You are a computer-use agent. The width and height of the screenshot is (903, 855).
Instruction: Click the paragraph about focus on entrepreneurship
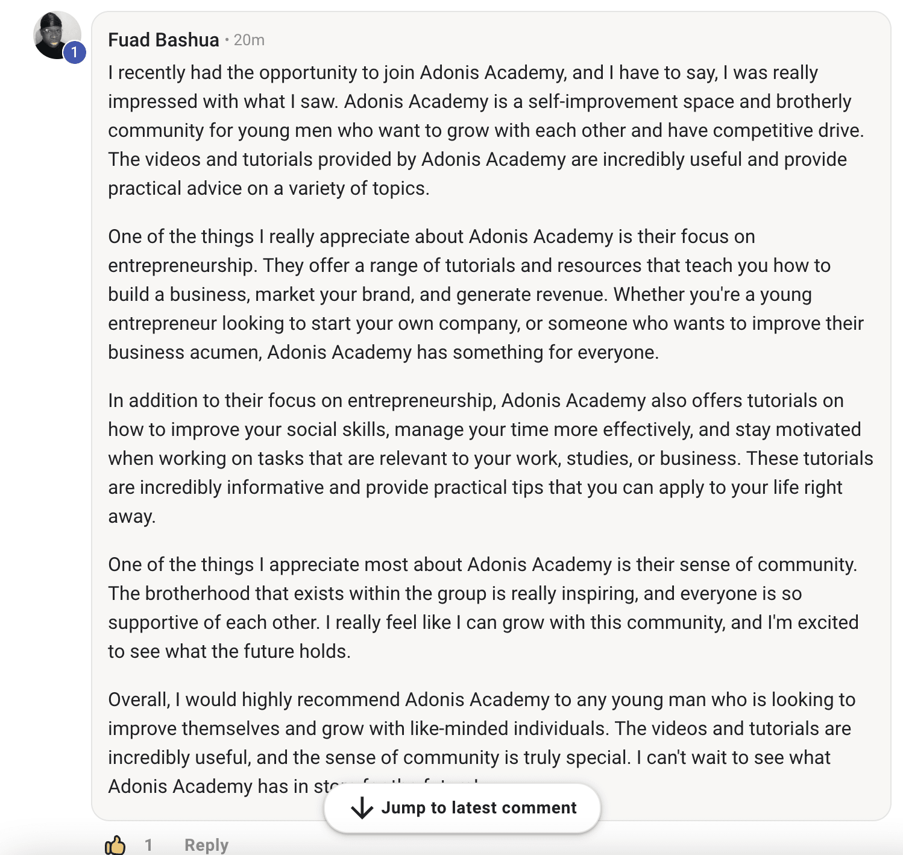(486, 294)
